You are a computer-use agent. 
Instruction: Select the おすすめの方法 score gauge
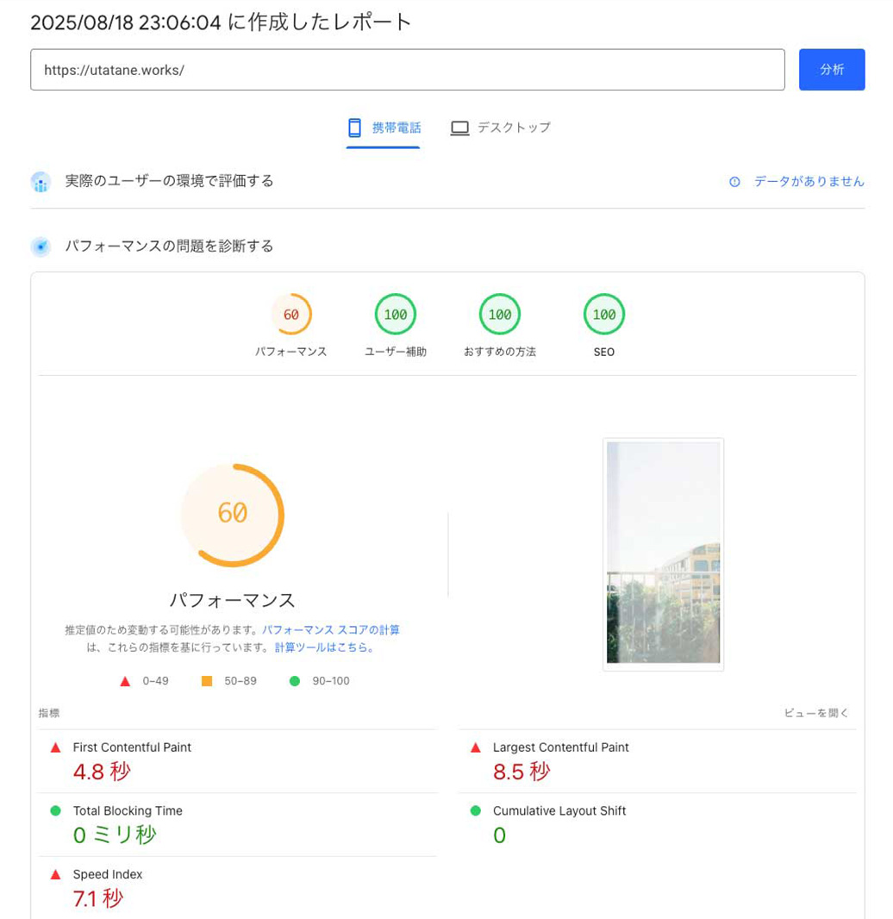pos(500,315)
